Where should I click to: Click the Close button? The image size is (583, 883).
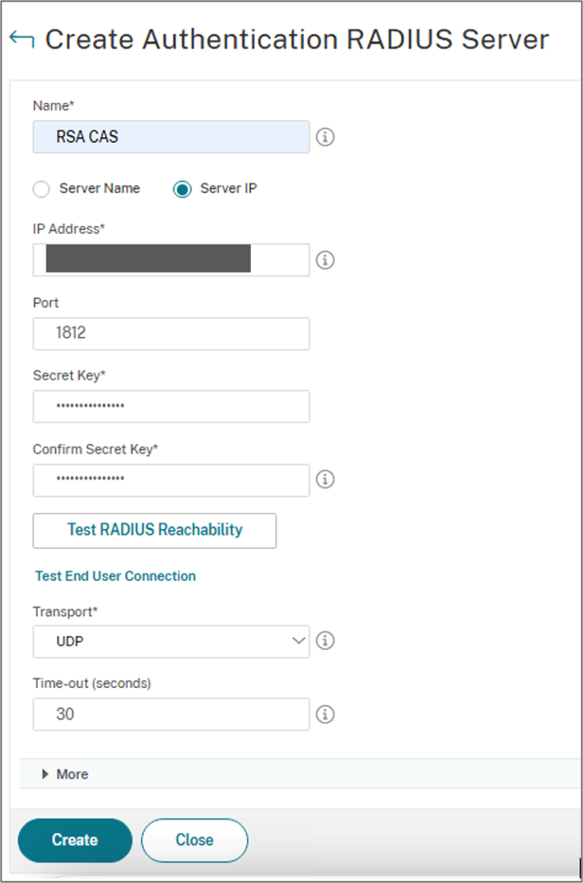pos(194,840)
